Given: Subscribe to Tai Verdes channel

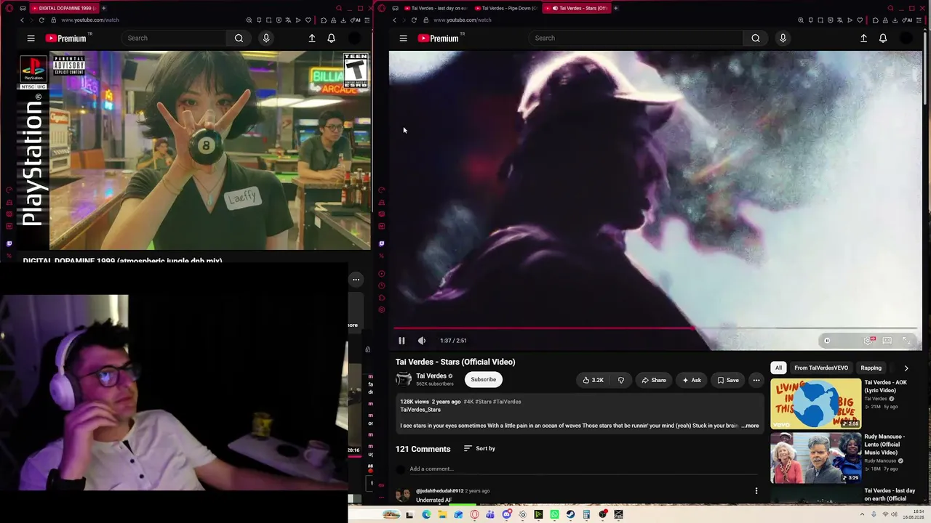Looking at the screenshot, I should point(483,379).
